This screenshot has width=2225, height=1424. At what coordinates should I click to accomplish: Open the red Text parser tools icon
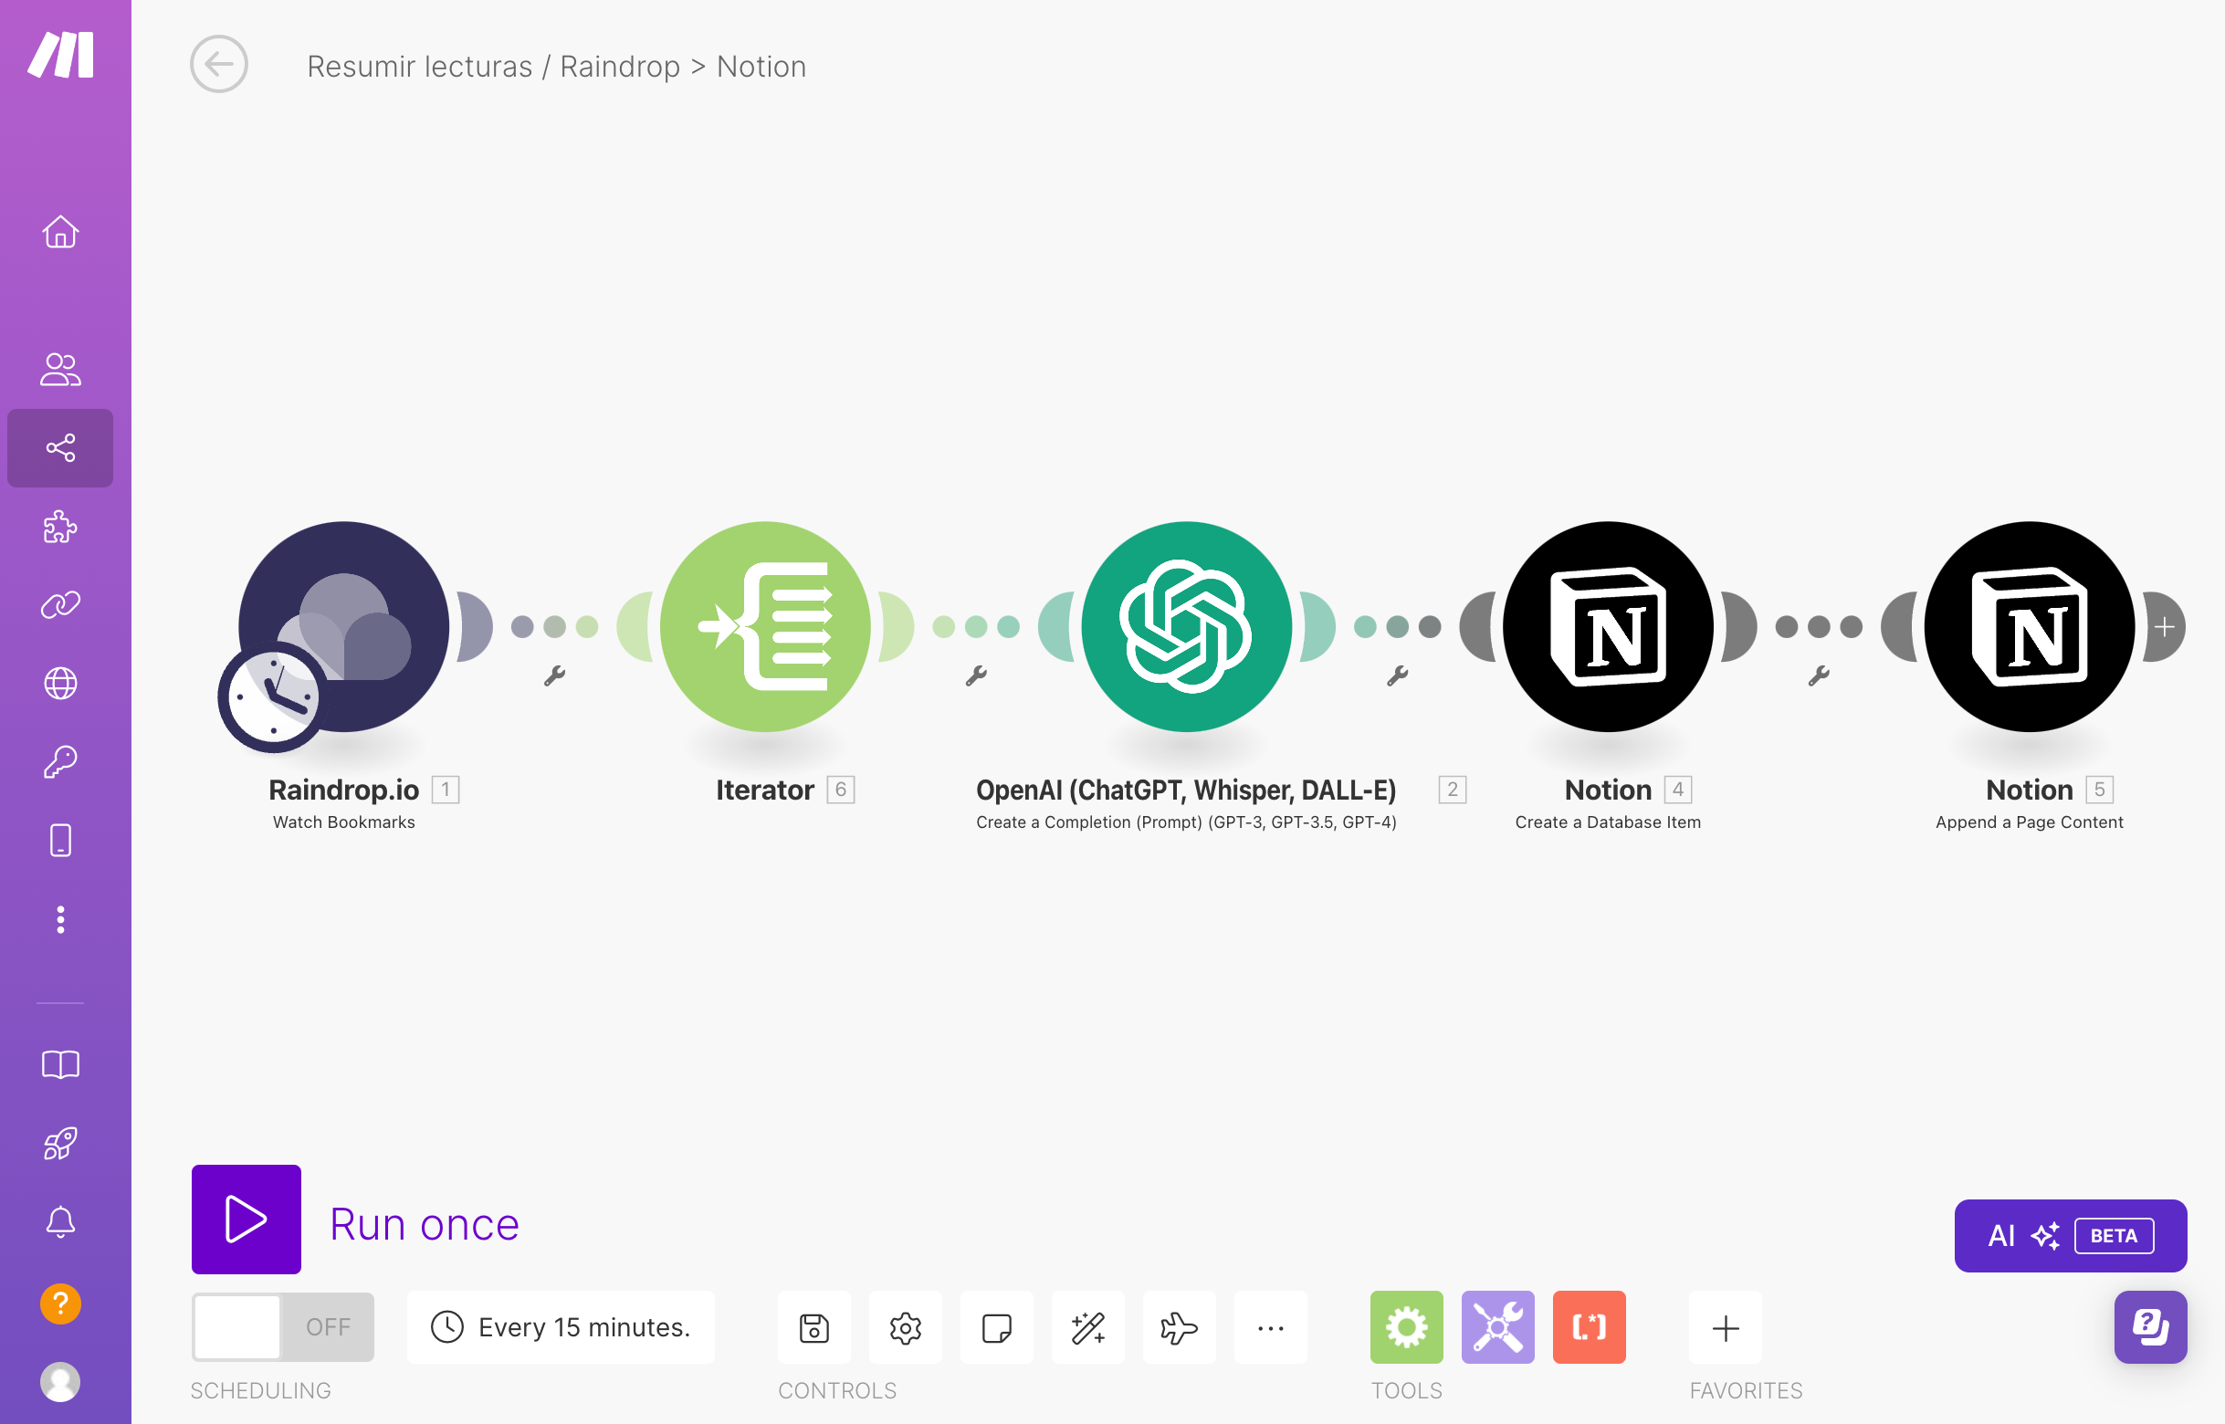1589,1328
